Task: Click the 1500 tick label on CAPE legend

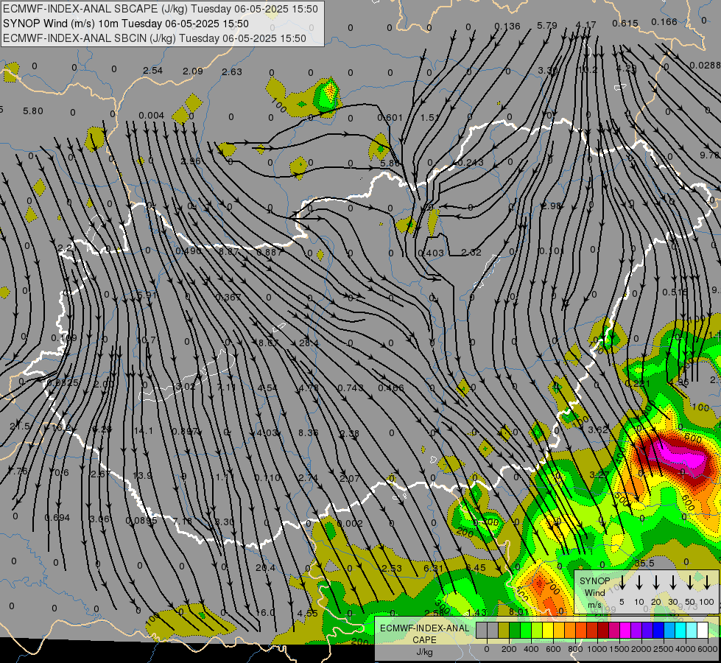Action: pos(619,649)
